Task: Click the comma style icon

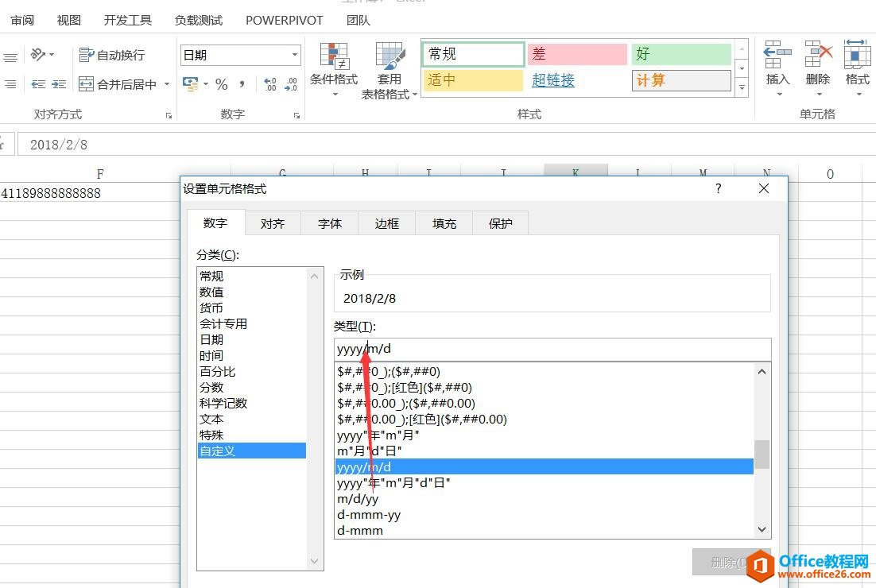Action: point(242,84)
